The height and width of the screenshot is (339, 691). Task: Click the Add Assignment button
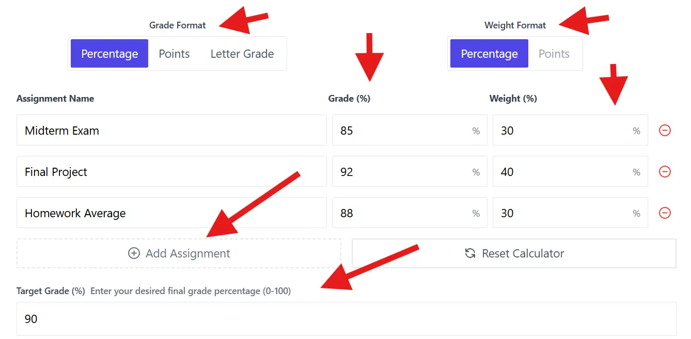[179, 253]
